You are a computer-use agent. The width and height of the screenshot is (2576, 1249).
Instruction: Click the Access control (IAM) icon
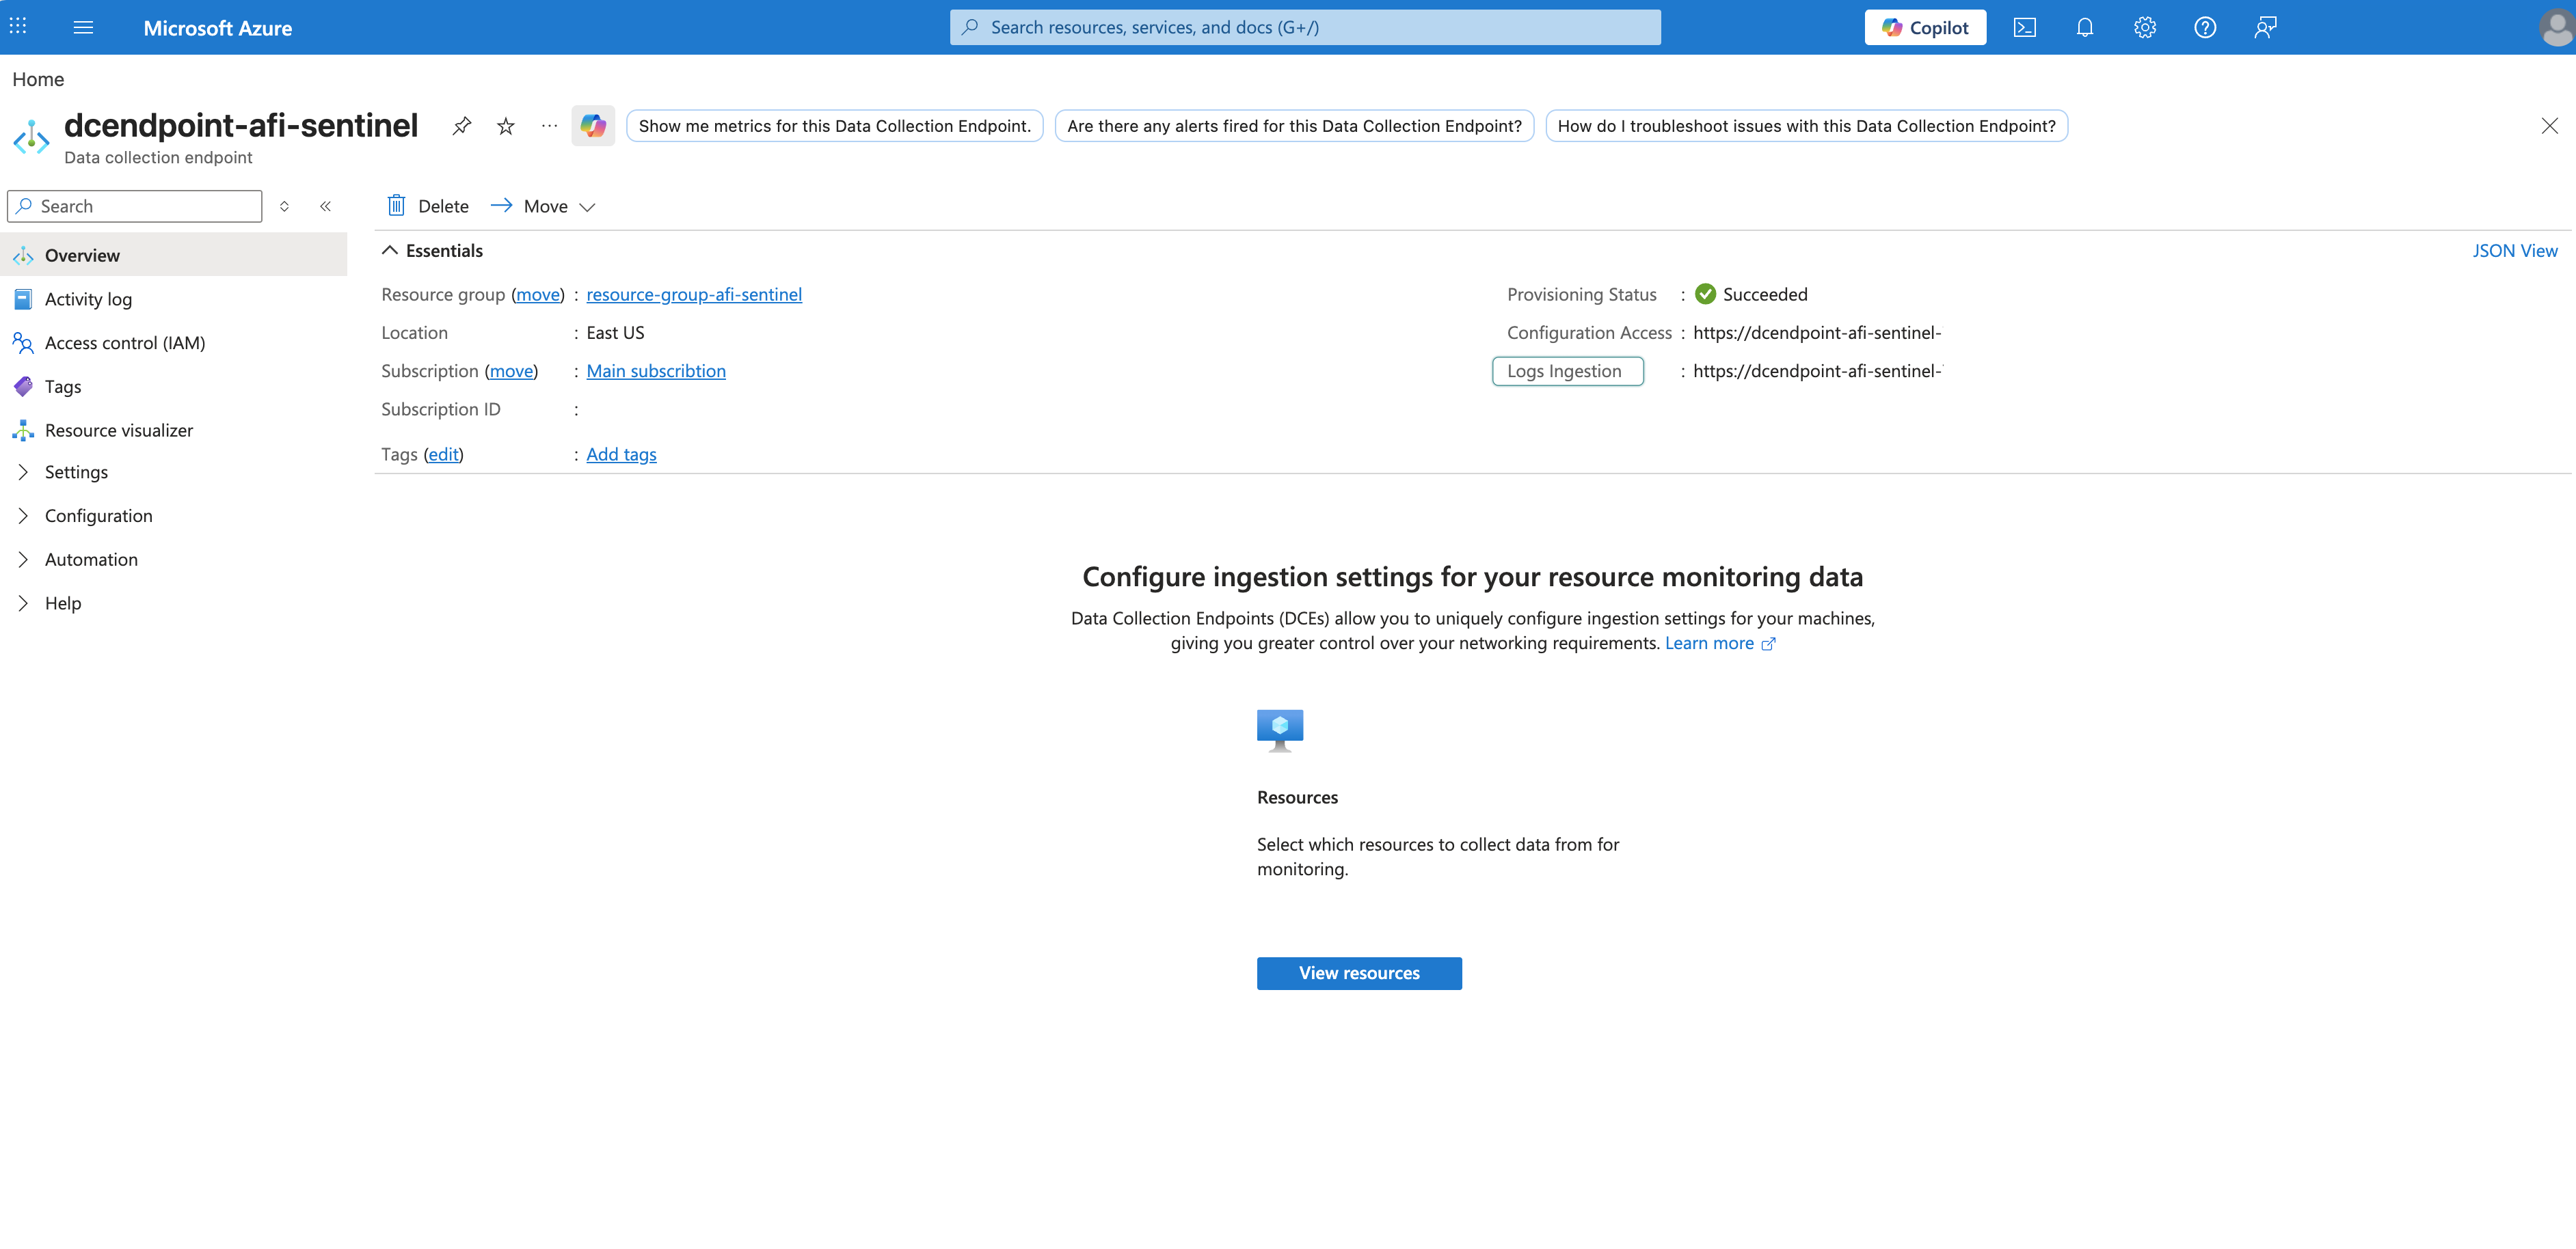[23, 343]
